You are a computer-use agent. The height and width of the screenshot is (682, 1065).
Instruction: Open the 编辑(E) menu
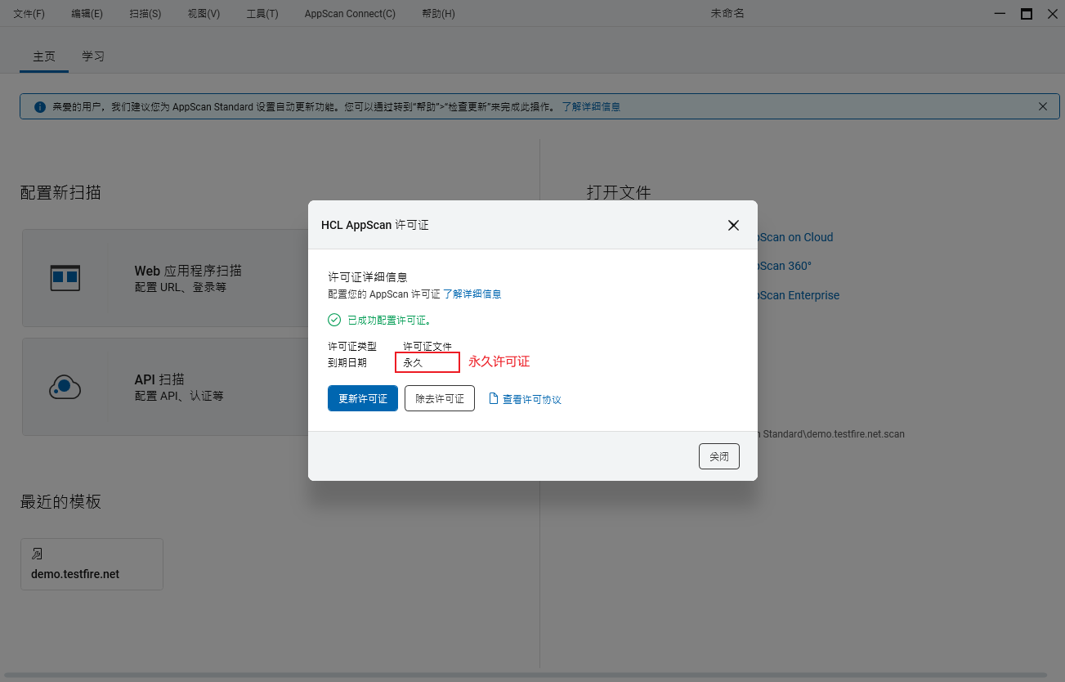[87, 14]
